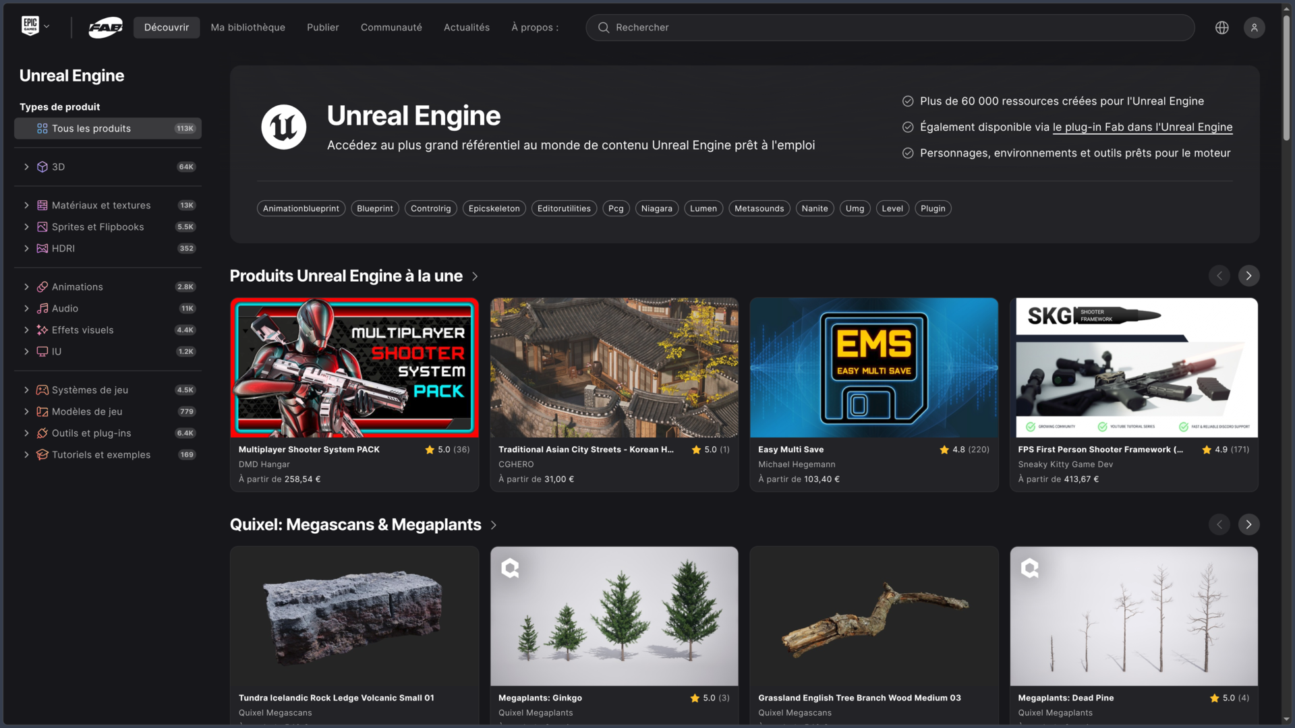Click the Modèles de jeu icon

[x=42, y=411]
